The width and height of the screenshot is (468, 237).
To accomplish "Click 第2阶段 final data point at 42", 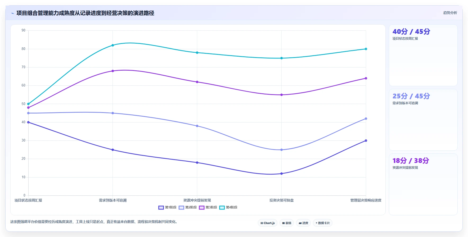I will coord(366,118).
